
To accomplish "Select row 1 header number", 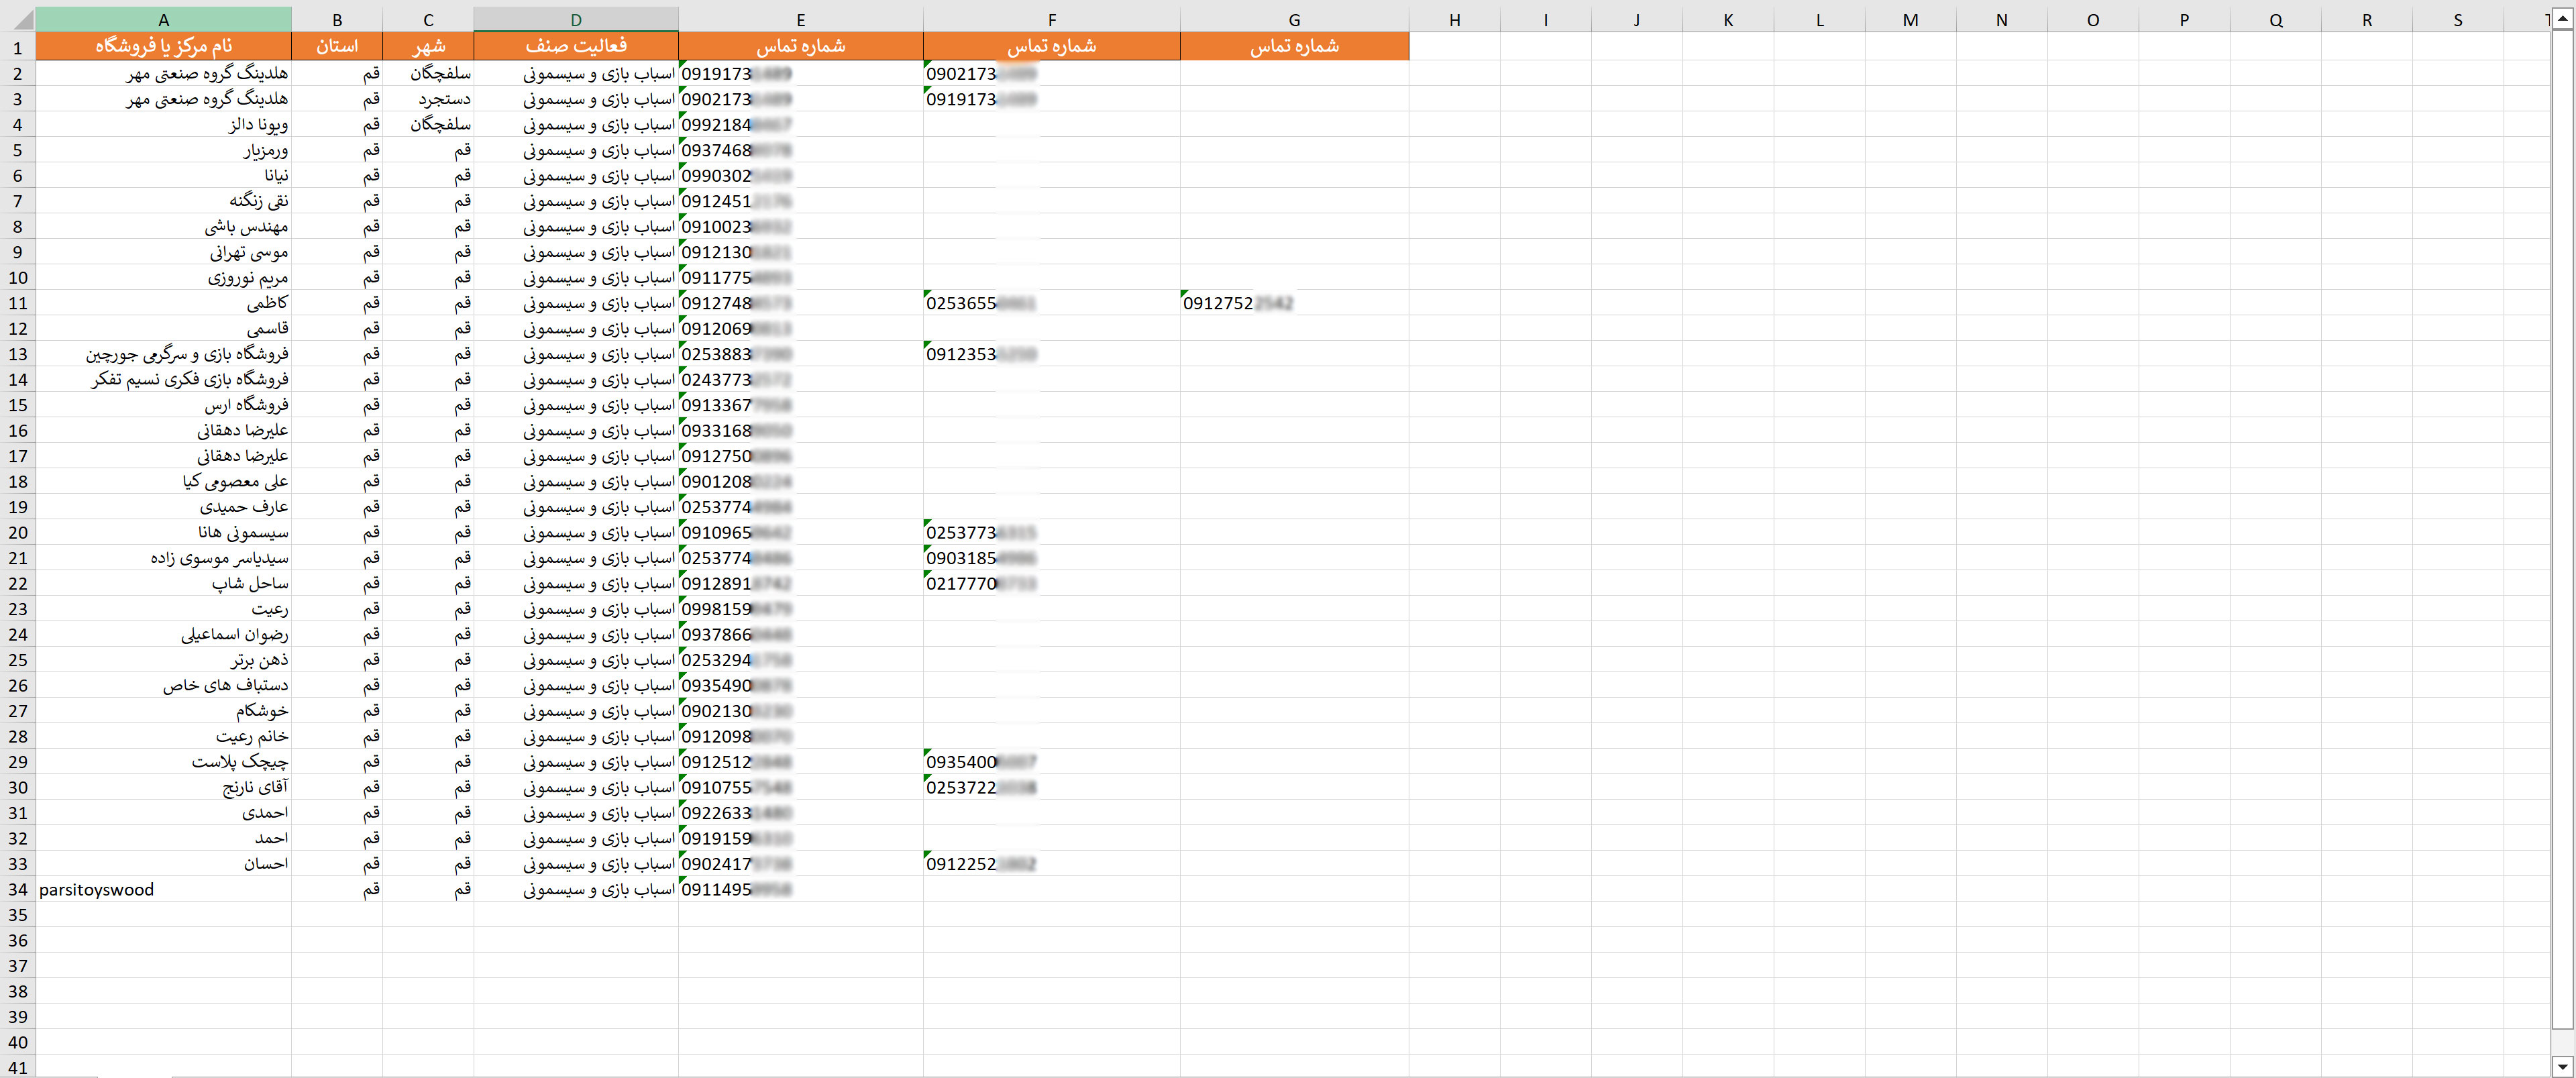I will [x=18, y=47].
